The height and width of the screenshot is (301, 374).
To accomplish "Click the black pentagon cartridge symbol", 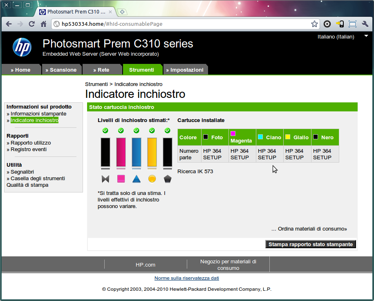I will (x=168, y=179).
